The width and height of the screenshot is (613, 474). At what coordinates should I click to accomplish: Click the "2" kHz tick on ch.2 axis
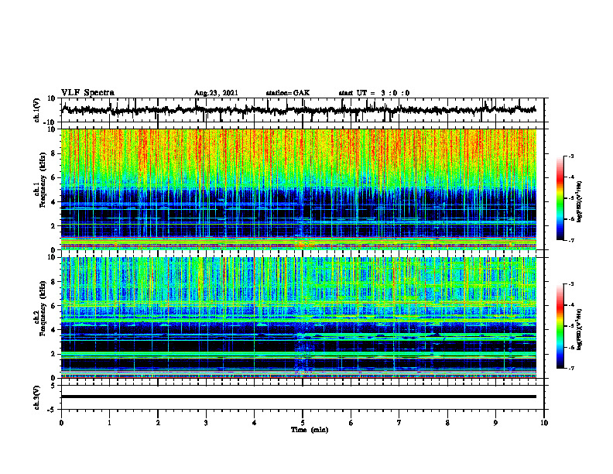54,354
